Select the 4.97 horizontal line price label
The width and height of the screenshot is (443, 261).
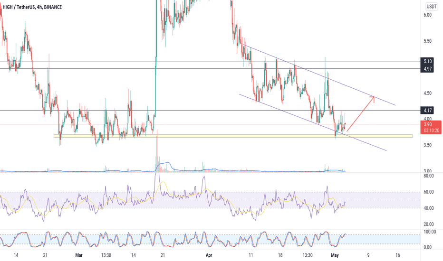tap(427, 69)
